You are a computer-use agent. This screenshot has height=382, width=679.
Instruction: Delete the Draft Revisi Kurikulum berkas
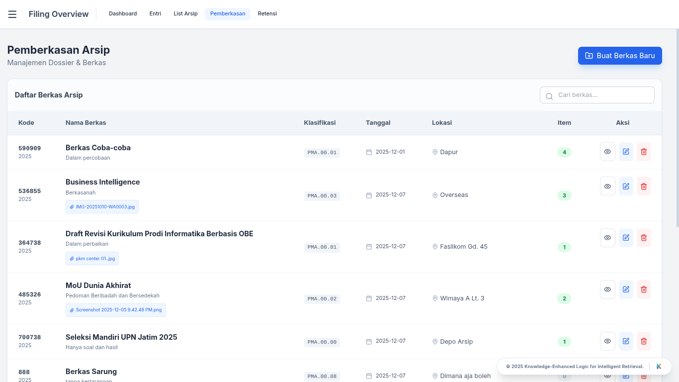[x=644, y=238]
